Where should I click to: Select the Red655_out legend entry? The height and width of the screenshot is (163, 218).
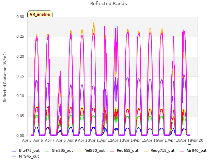point(124,150)
